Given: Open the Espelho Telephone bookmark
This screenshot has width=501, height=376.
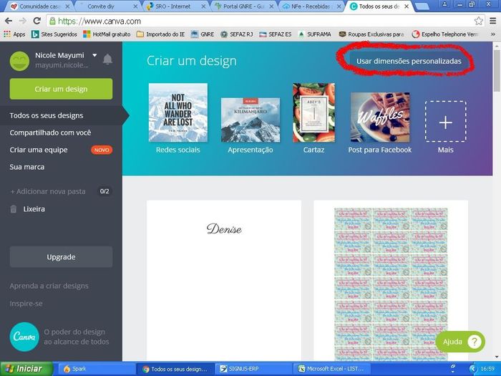Looking at the screenshot, I should [445, 34].
